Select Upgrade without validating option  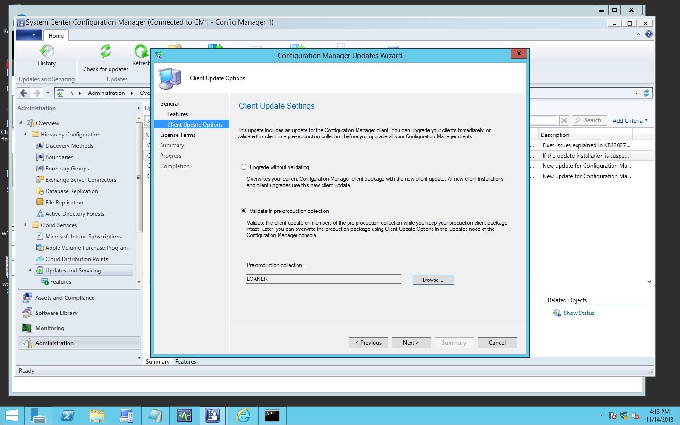coord(244,167)
